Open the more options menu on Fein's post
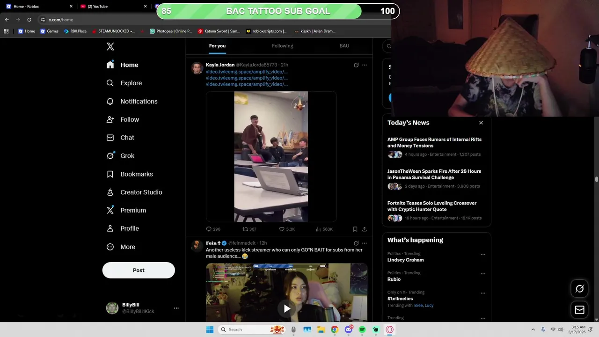599x337 pixels. (x=365, y=243)
